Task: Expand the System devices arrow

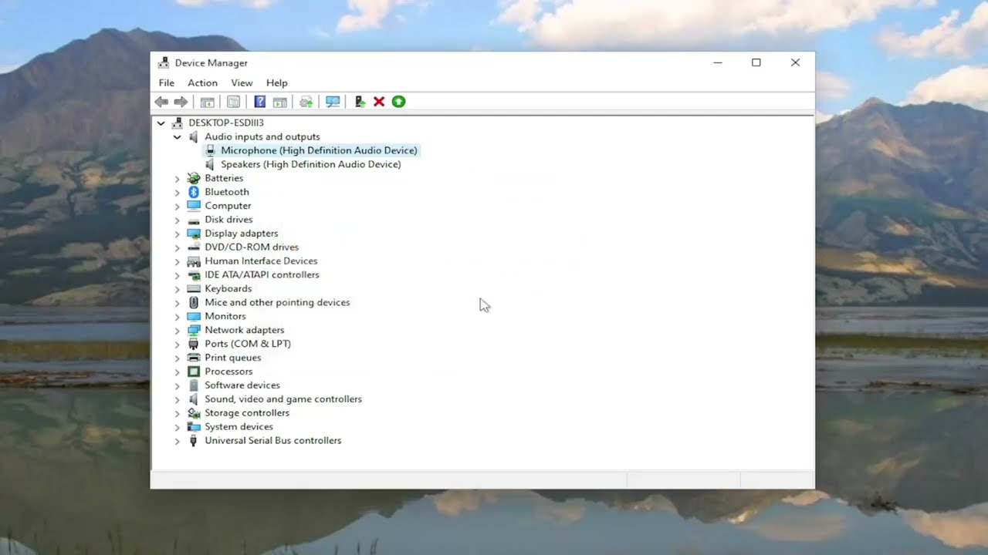Action: pos(177,428)
